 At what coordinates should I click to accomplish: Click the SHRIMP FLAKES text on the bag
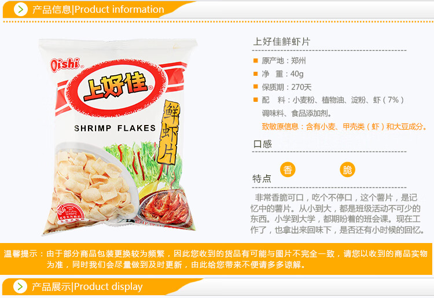[x=115, y=128]
